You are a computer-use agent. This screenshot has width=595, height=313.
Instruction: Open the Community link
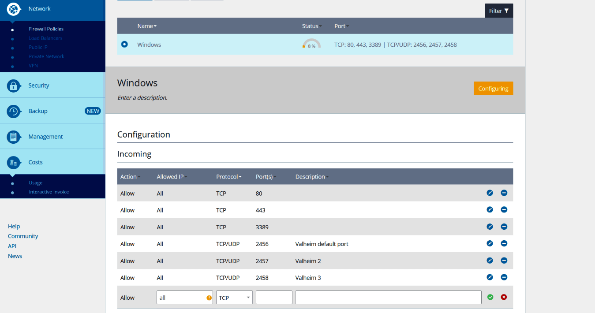pos(23,236)
